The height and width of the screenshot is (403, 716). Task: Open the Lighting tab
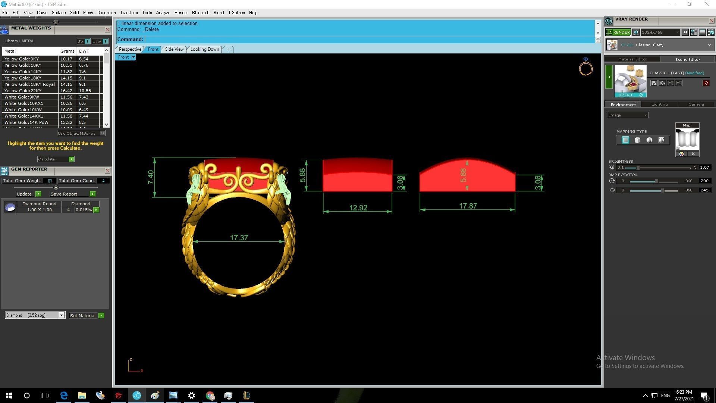pos(659,104)
